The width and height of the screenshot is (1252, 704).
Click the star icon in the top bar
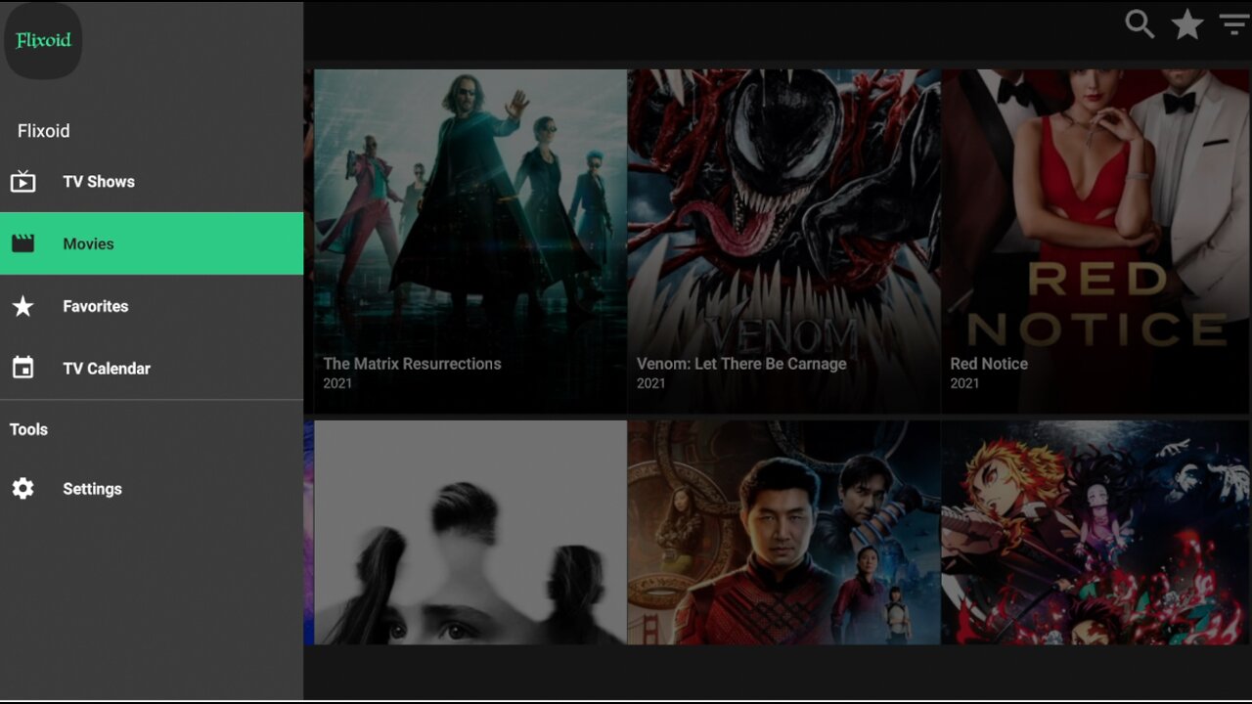point(1187,24)
